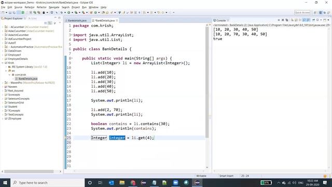
Task: Click the Quick Access search field
Action: tap(302, 12)
